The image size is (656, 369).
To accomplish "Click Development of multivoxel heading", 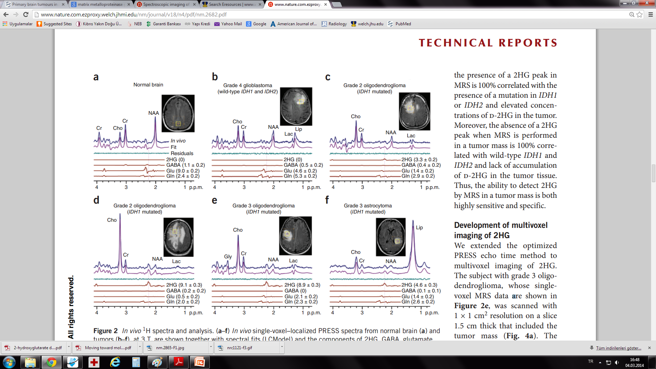I will coord(501,230).
